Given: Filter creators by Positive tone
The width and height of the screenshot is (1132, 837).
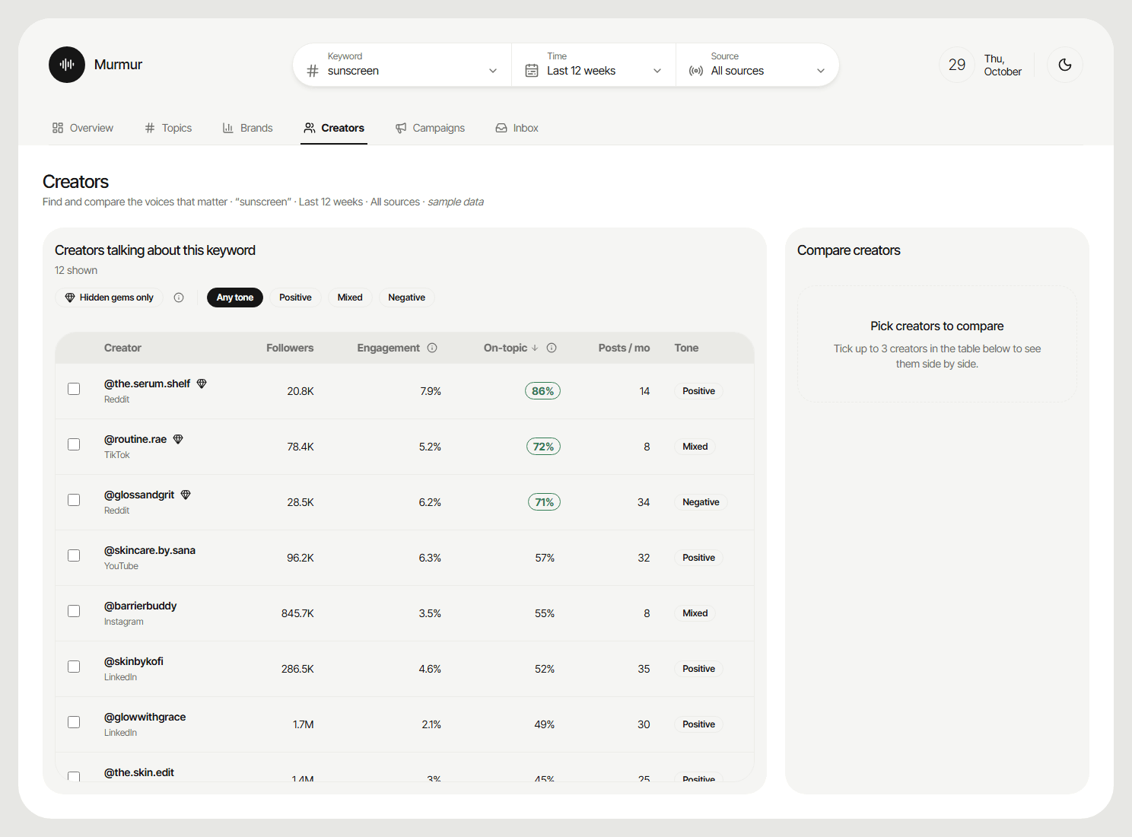Looking at the screenshot, I should [x=295, y=298].
